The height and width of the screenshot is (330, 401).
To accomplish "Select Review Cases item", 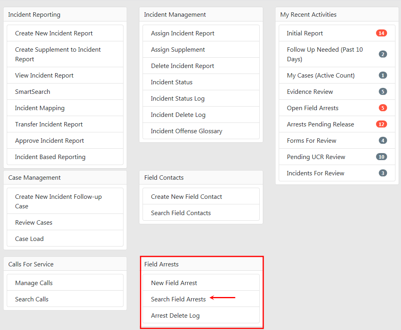I will 34,223.
